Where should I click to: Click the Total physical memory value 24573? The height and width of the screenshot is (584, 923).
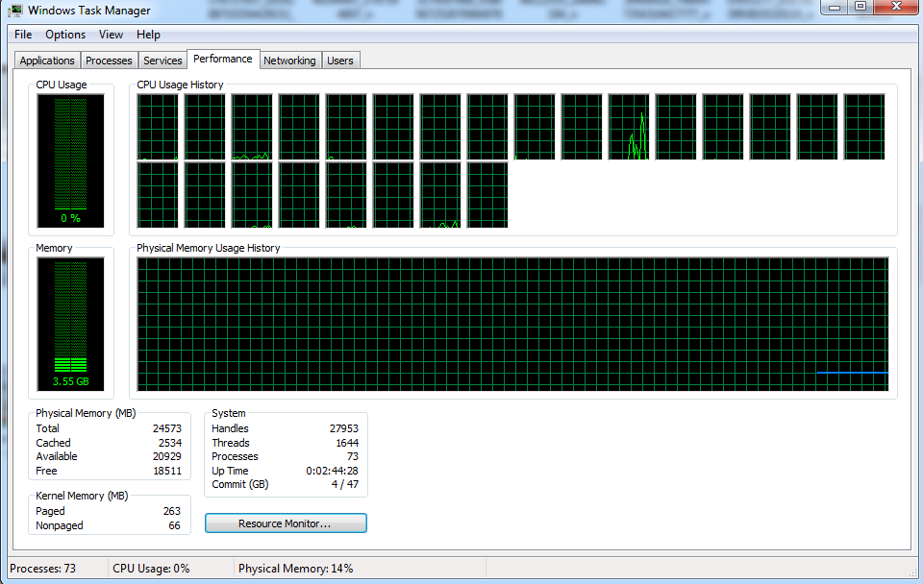click(x=167, y=428)
